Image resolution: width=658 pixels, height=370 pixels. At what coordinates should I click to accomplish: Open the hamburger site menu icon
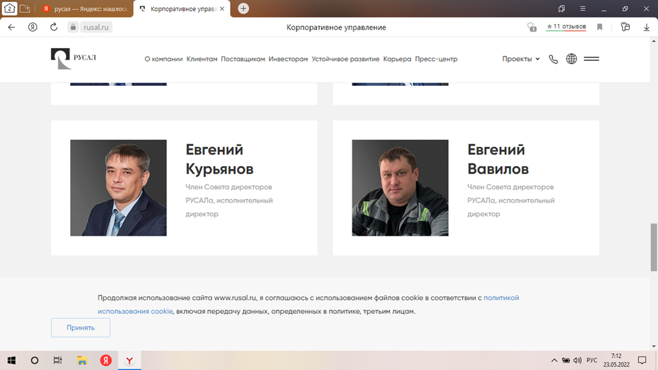tap(591, 59)
